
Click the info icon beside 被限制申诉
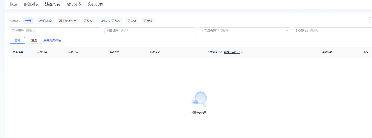coord(242,53)
